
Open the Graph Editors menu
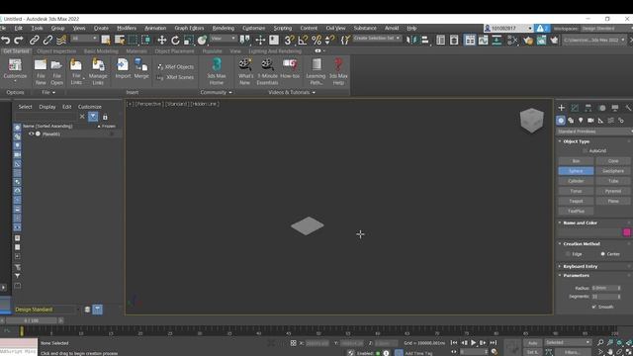coord(189,28)
